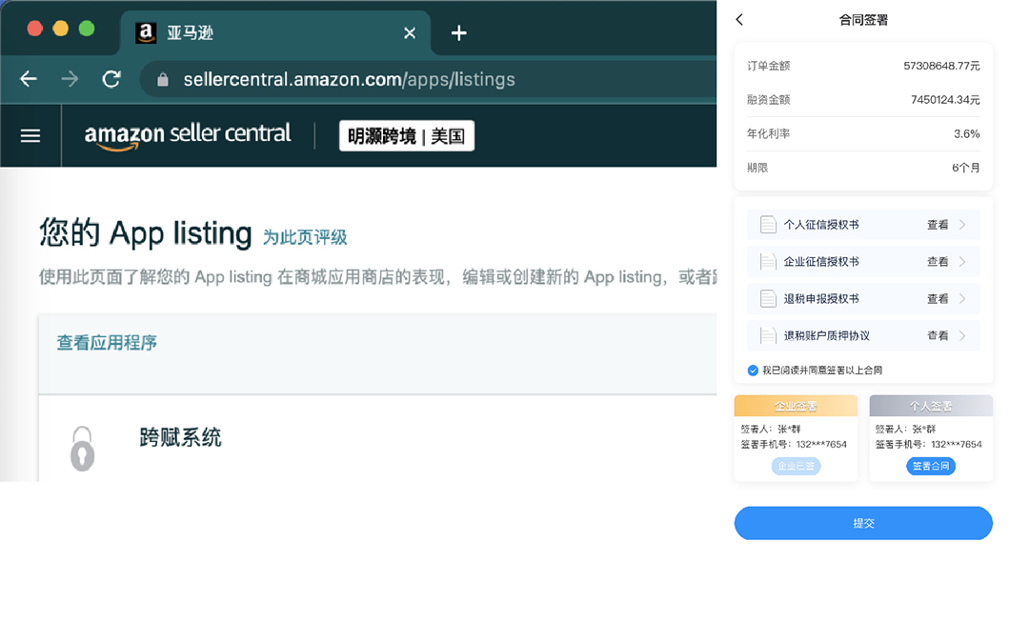
Task: Click the browser forward arrow
Action: [x=70, y=79]
